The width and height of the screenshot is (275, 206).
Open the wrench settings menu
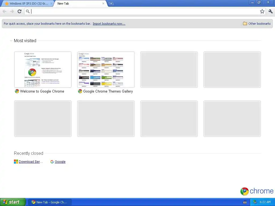270,11
